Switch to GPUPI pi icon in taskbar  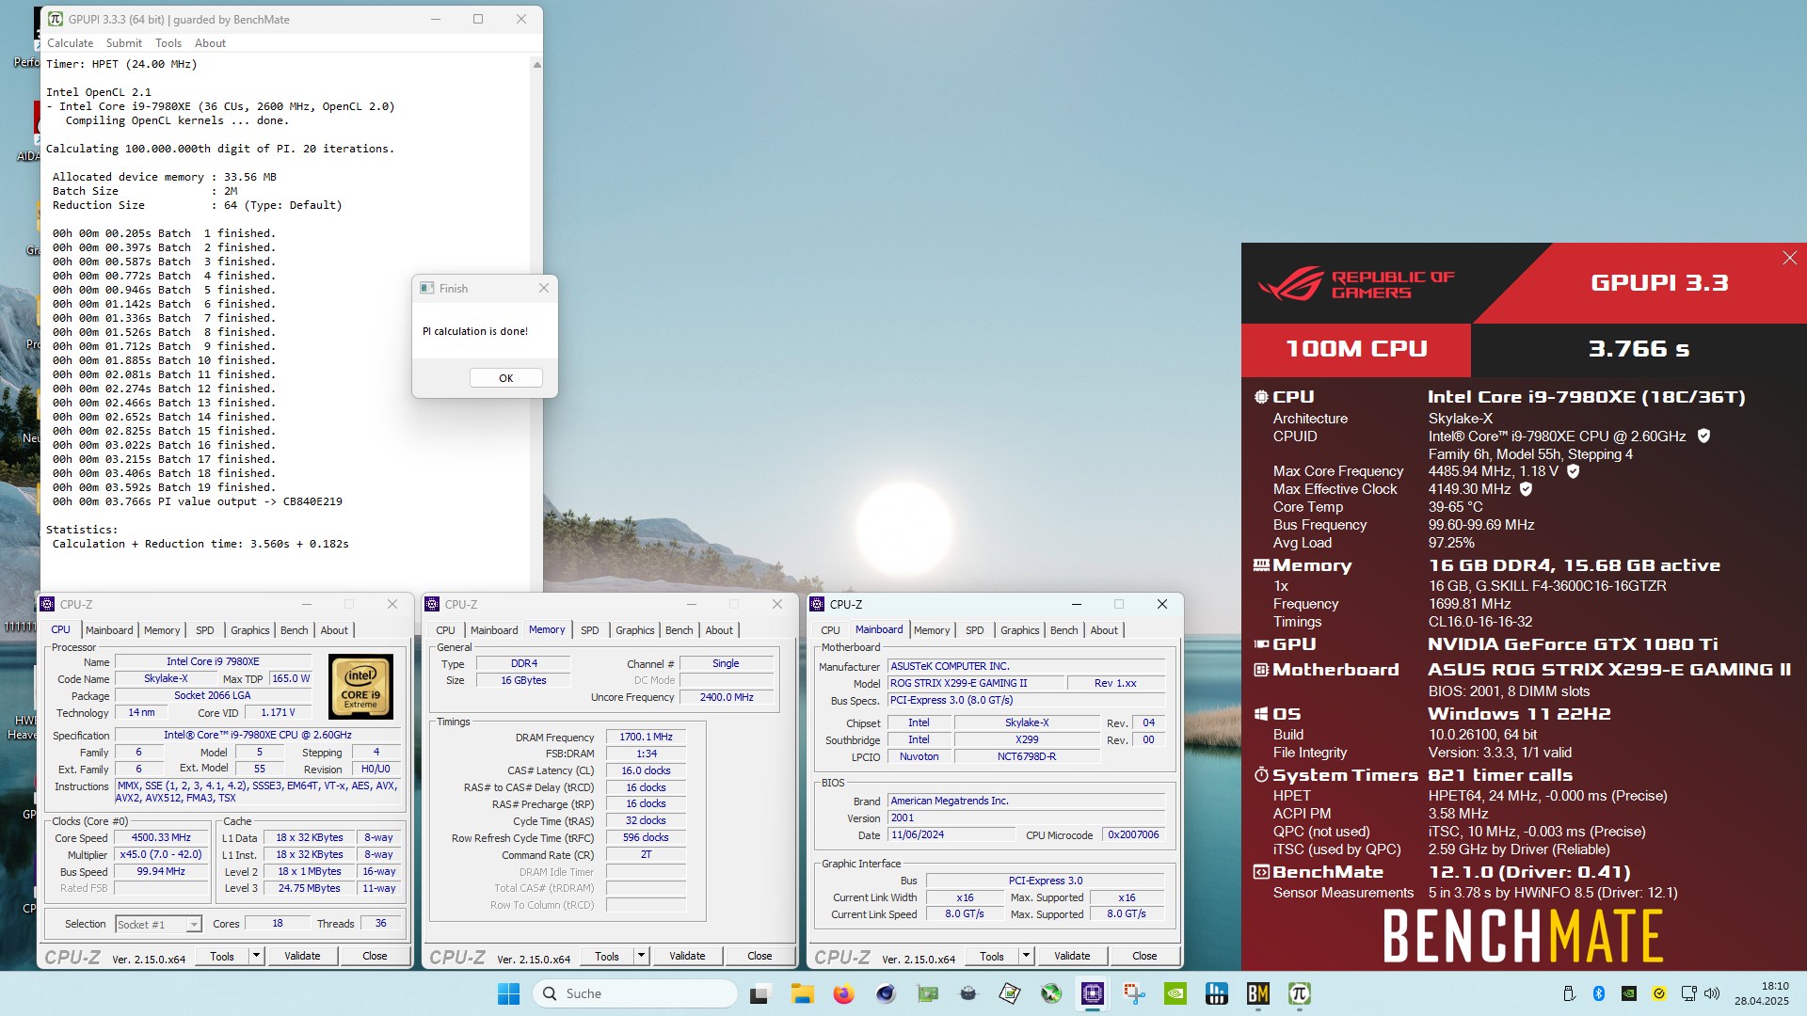(x=1300, y=993)
